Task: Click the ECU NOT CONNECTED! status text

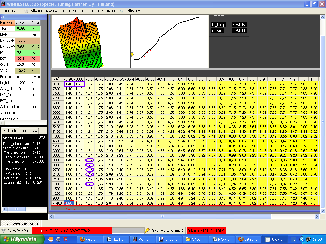Action: pos(67,231)
